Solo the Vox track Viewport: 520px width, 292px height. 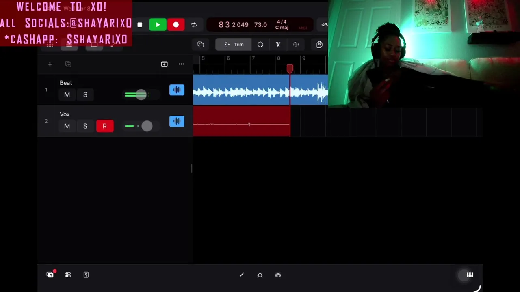pyautogui.click(x=85, y=126)
